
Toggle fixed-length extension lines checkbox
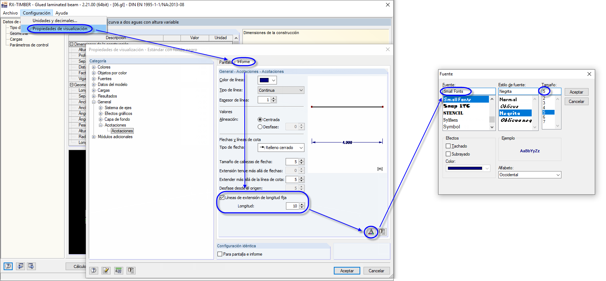[x=222, y=198]
